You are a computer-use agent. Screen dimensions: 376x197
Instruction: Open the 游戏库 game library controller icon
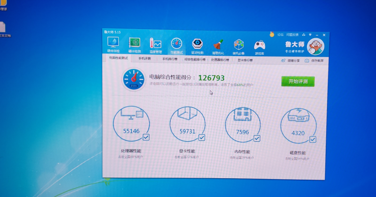[x=259, y=47]
